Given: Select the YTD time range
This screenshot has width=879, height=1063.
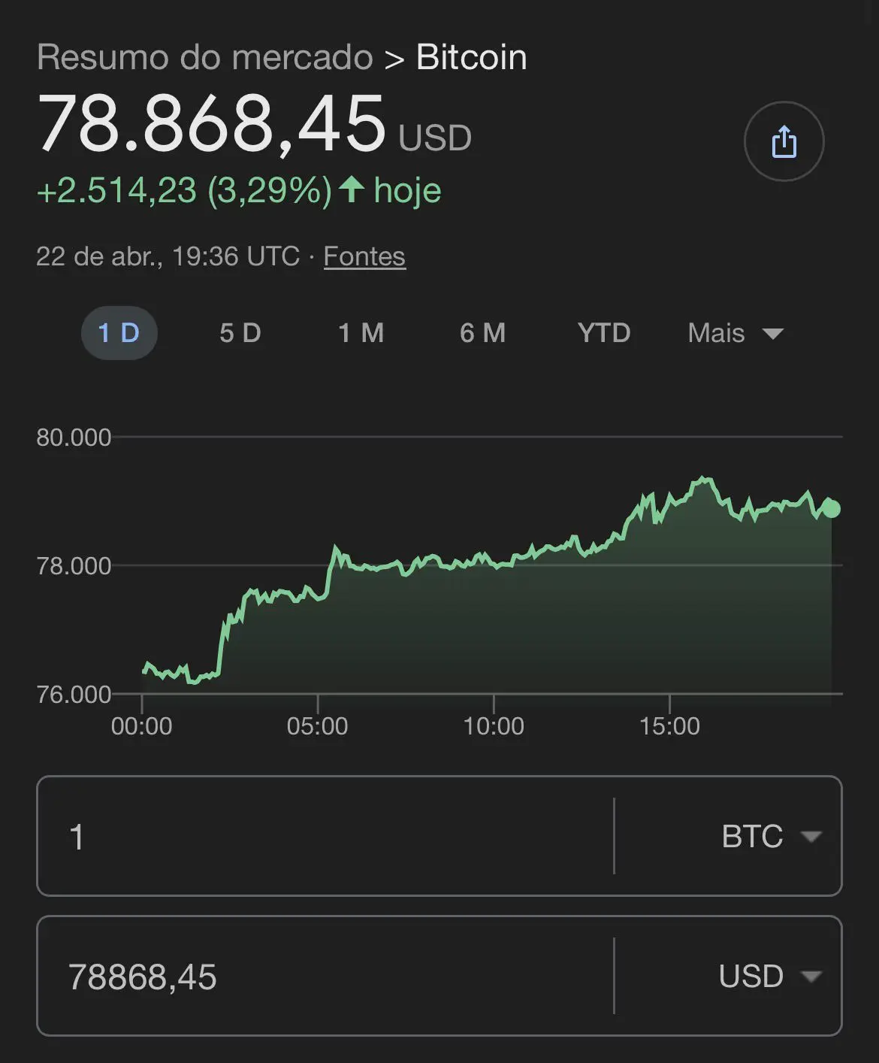Looking at the screenshot, I should coord(603,333).
